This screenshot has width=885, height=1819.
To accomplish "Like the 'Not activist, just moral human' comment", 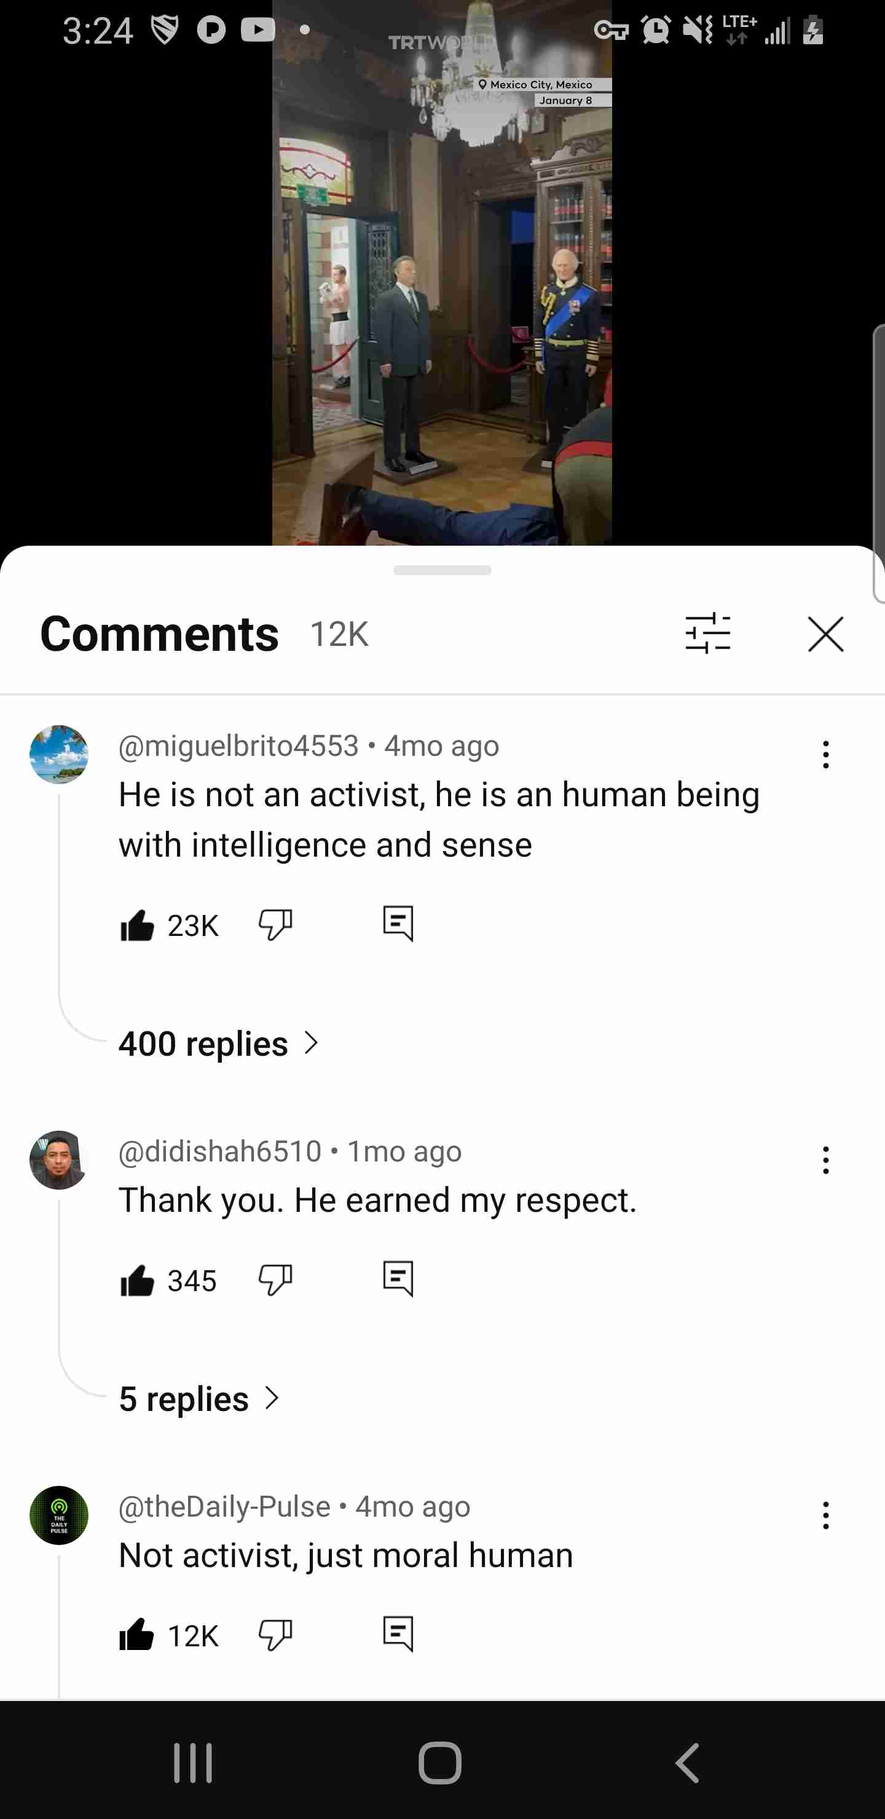I will coord(137,1635).
